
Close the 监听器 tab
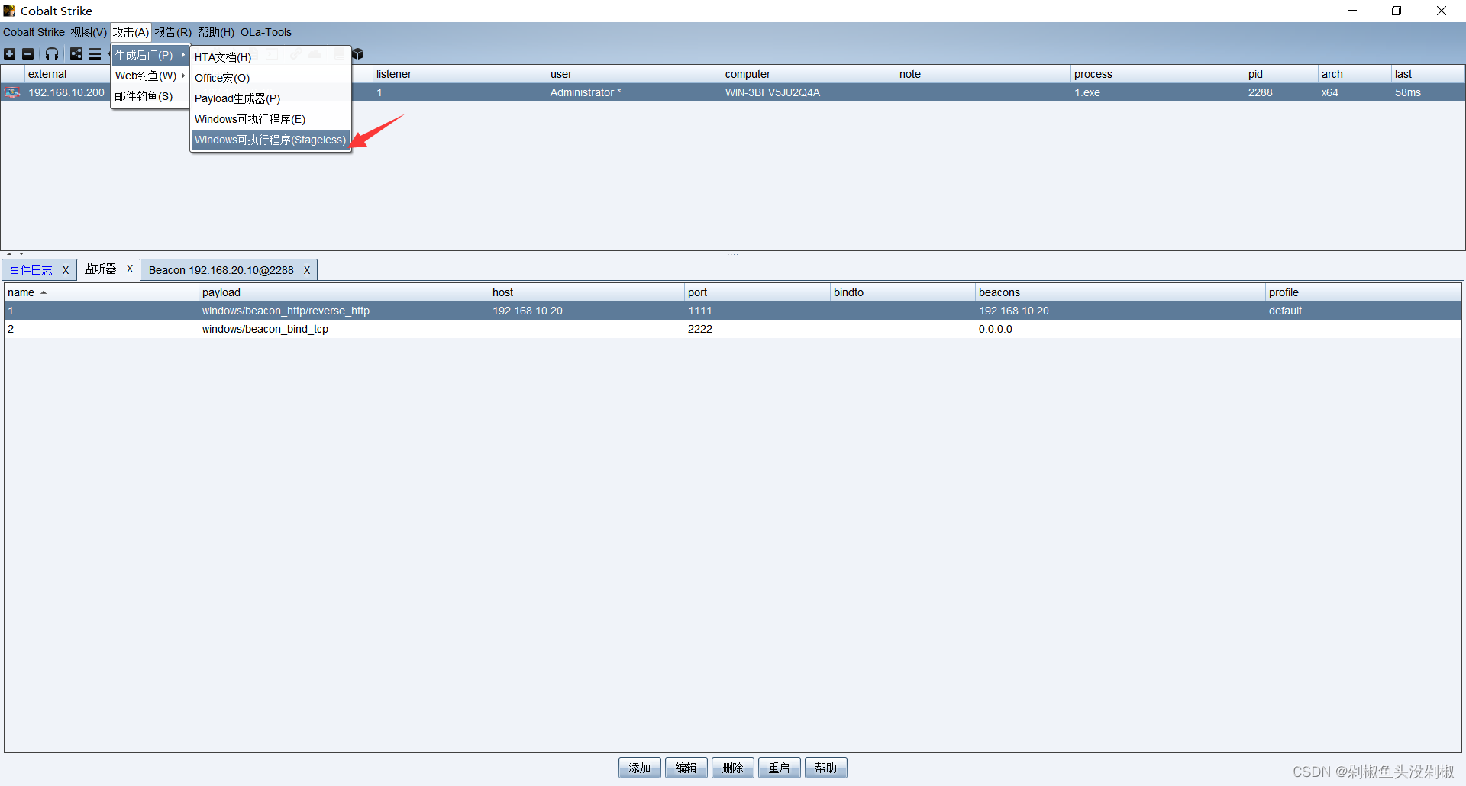(x=130, y=269)
